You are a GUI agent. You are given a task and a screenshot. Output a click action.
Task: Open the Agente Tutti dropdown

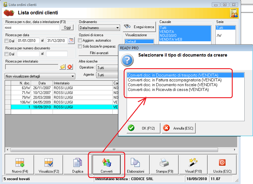[108, 75]
